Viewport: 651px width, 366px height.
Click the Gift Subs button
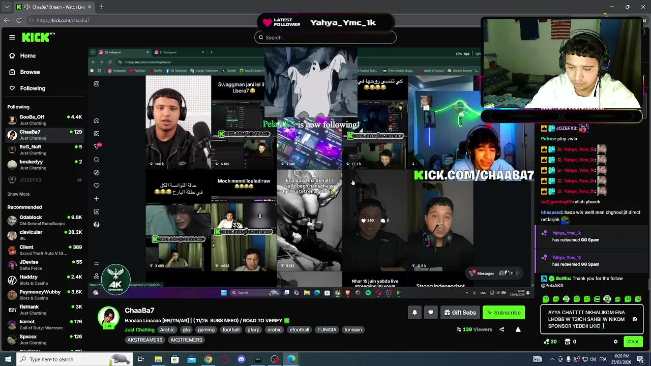point(460,313)
